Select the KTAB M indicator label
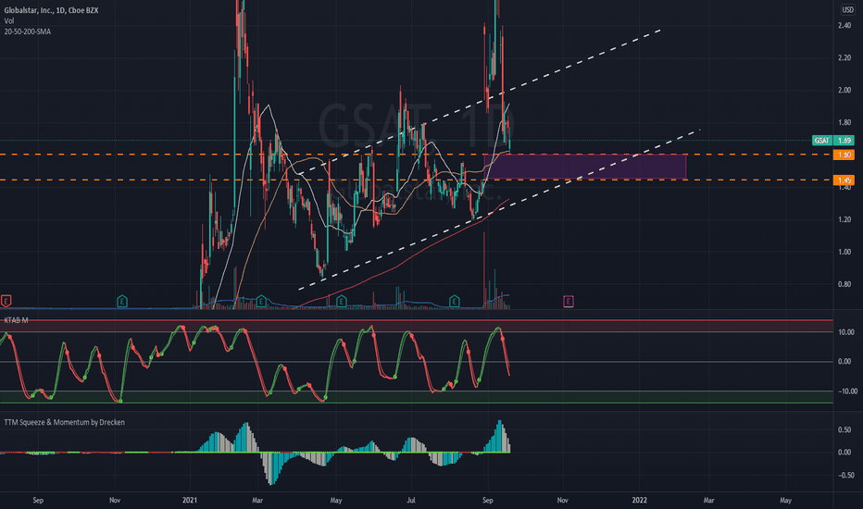The width and height of the screenshot is (863, 509). [x=16, y=320]
